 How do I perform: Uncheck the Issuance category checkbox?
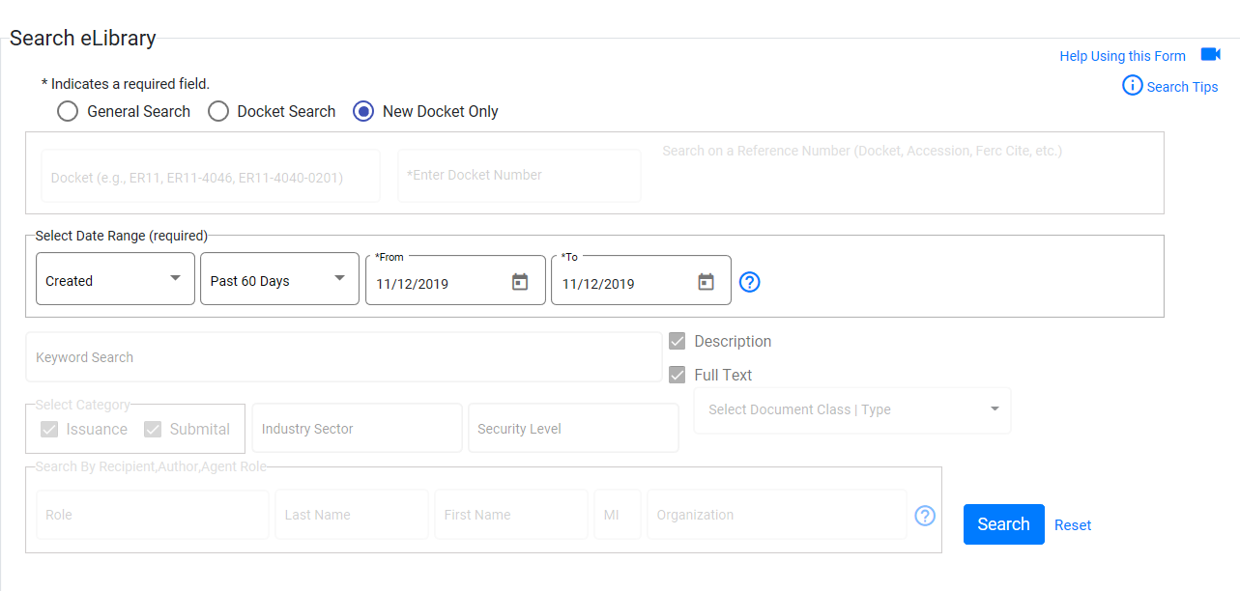(49, 429)
